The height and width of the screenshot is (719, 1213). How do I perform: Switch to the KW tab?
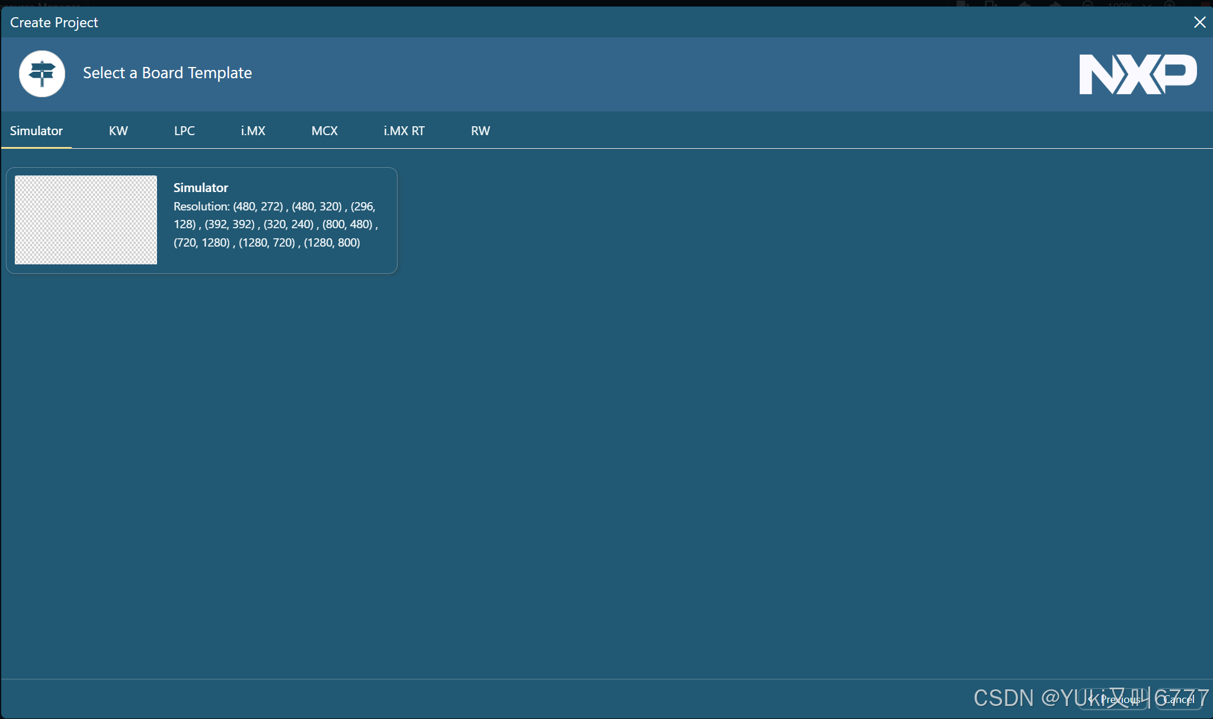tap(118, 131)
